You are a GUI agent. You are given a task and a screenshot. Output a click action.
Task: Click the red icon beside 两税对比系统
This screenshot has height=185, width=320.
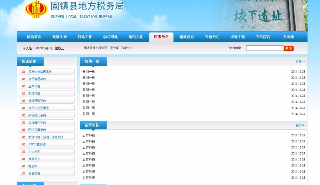tap(23, 115)
